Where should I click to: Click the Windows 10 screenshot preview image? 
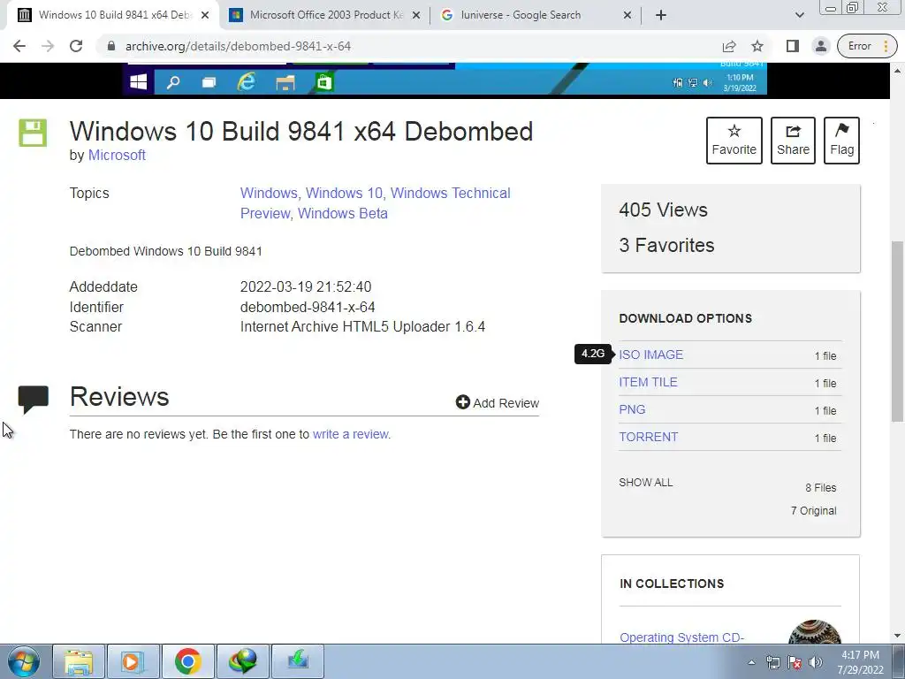445,79
